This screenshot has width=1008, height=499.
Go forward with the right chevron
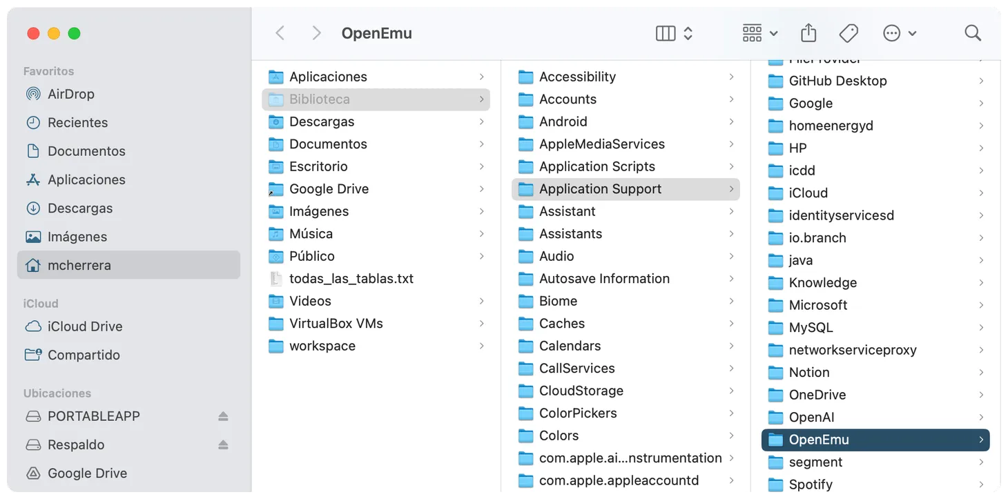pyautogui.click(x=316, y=33)
